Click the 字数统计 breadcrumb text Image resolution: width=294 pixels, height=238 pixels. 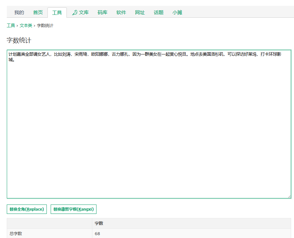coord(45,25)
